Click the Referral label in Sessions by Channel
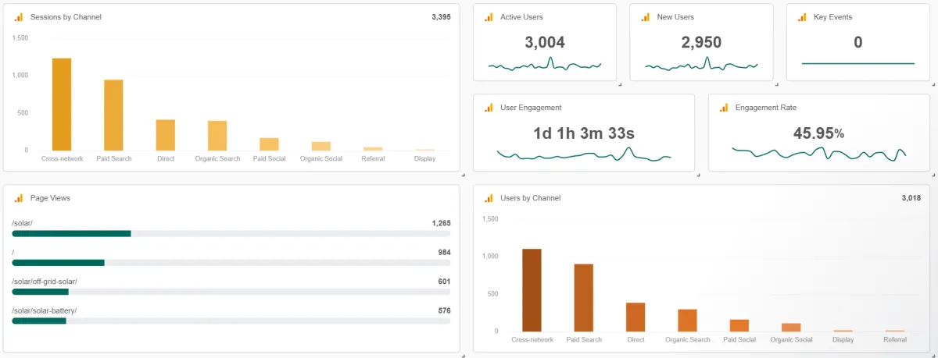Viewport: 938px width, 358px height. tap(373, 158)
